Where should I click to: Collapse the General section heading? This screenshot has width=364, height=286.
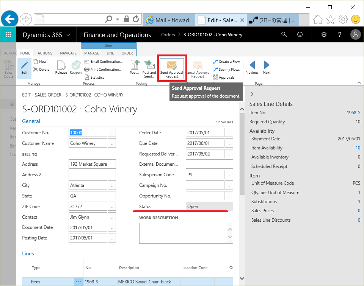[x=31, y=121]
